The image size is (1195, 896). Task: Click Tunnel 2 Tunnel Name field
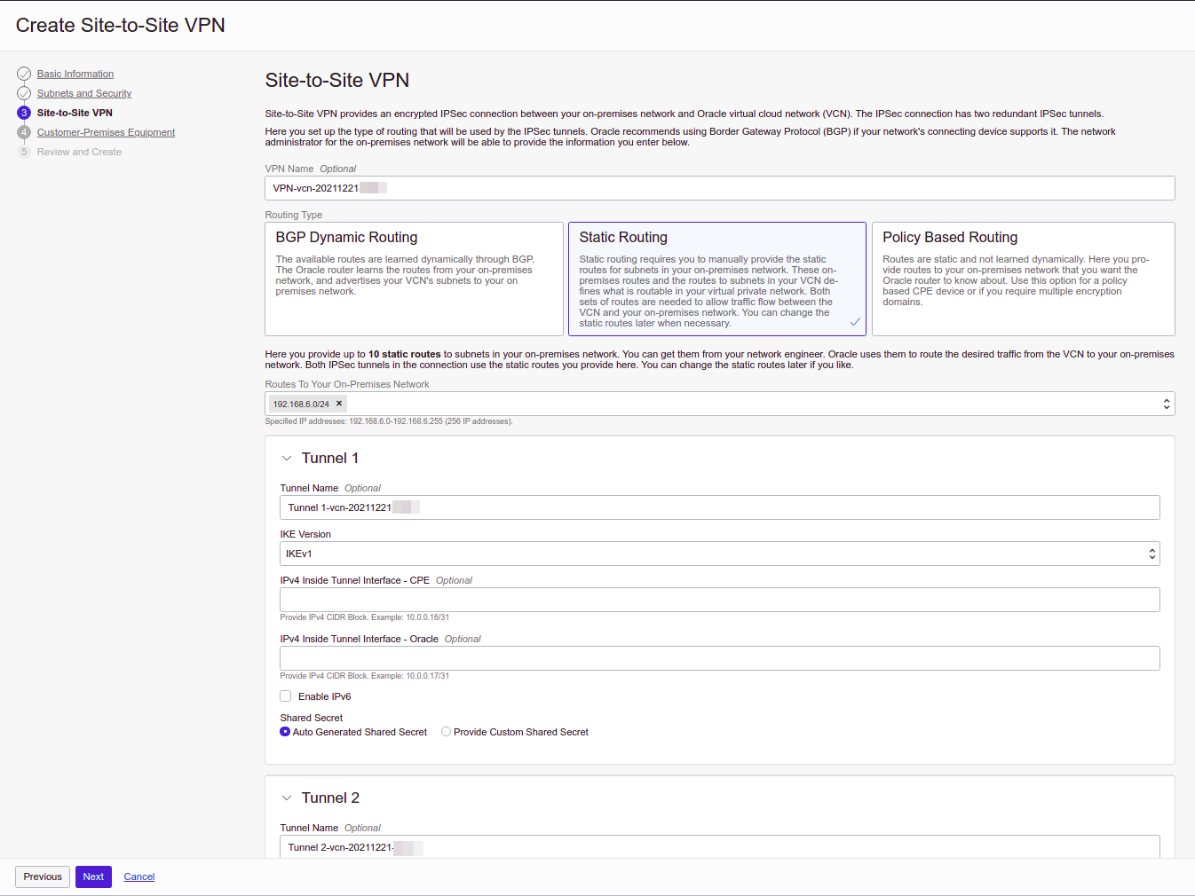click(720, 846)
